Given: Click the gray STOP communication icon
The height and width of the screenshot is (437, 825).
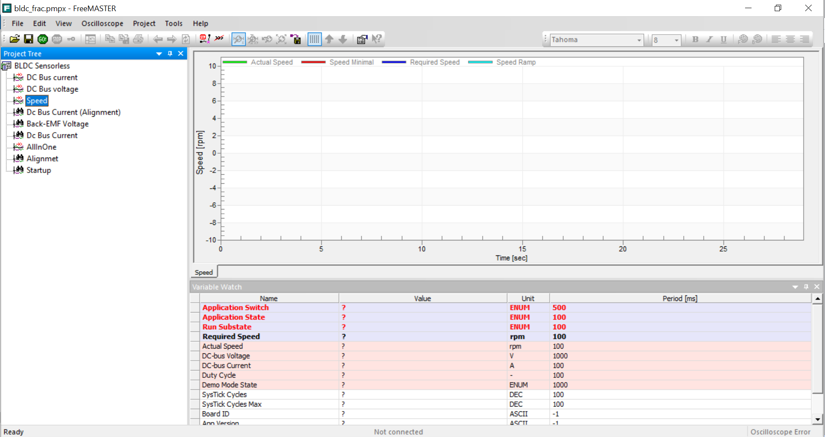Looking at the screenshot, I should click(57, 39).
